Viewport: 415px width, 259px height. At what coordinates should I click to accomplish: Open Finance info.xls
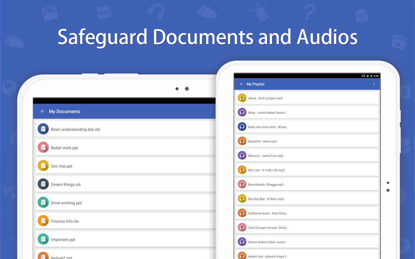tap(125, 221)
